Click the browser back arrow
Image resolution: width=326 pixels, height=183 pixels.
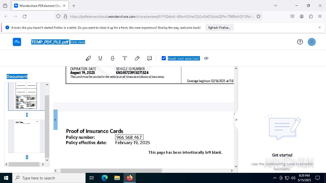click(6, 16)
